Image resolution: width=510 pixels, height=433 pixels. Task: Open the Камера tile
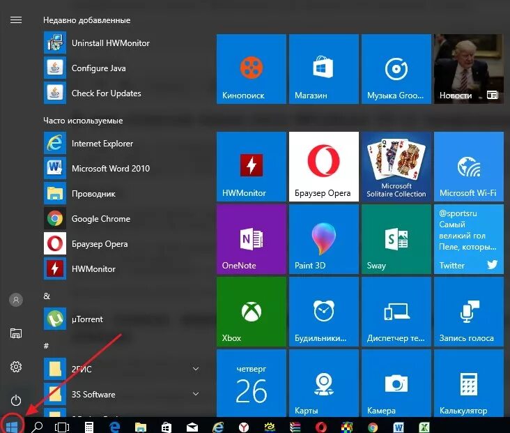pyautogui.click(x=396, y=383)
